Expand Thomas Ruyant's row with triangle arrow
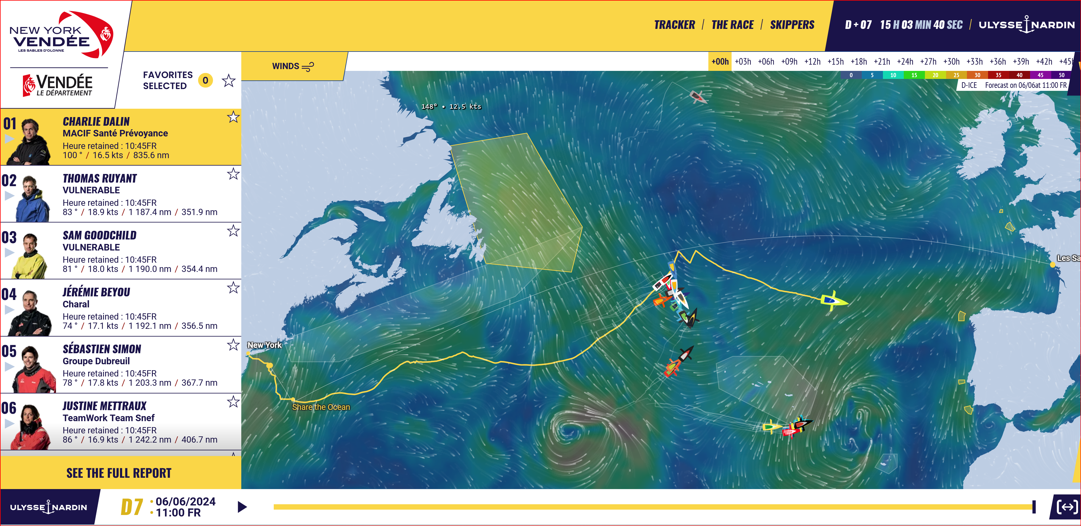Screen dimensions: 1081x526 click(x=9, y=196)
